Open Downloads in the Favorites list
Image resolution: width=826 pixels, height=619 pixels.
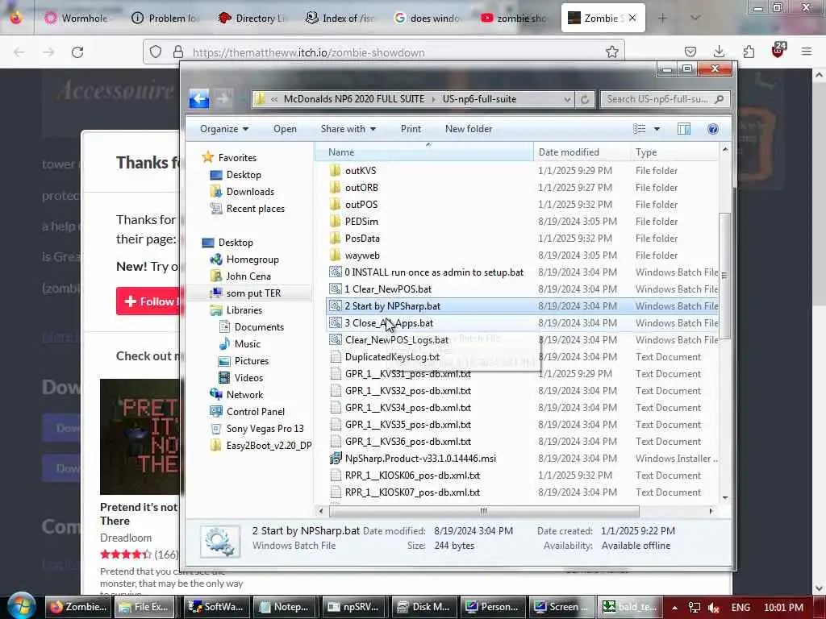pos(250,192)
